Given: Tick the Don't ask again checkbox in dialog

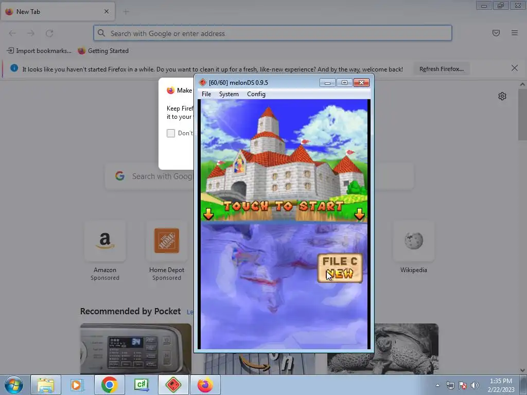Looking at the screenshot, I should click(171, 133).
